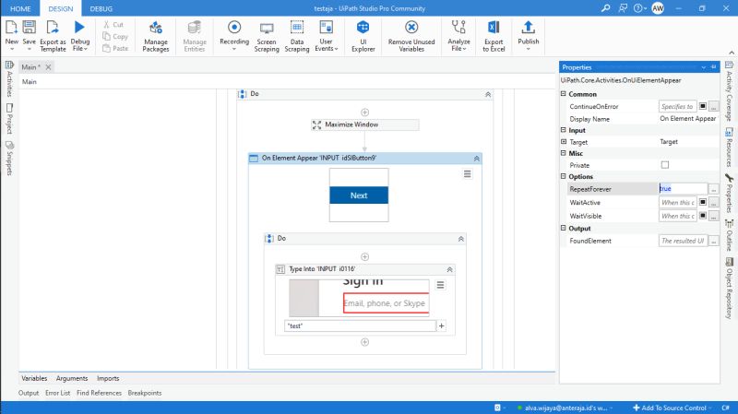Click AW user account avatar
Image resolution: width=738 pixels, height=414 pixels.
click(x=658, y=8)
